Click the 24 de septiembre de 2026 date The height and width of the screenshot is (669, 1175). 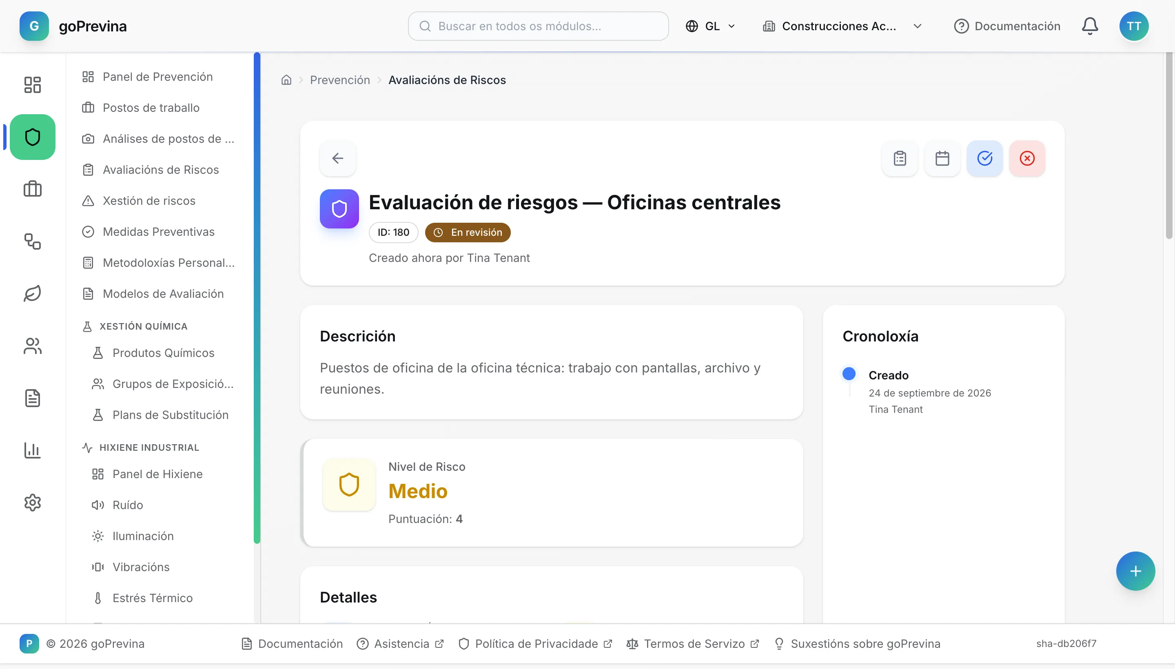930,393
